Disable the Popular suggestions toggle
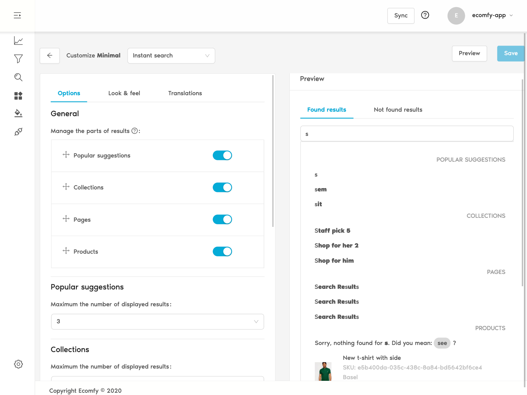This screenshot has height=395, width=527. [222, 156]
